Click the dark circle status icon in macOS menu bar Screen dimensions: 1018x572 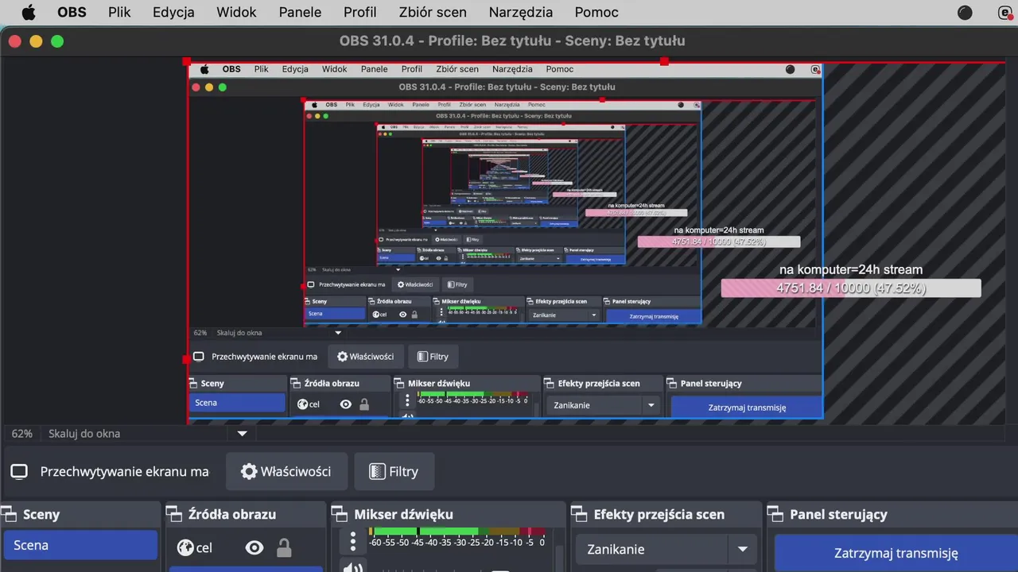tap(965, 12)
